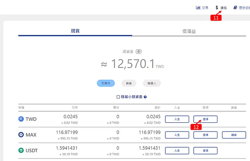Image resolution: width=250 pixels, height=161 pixels.
Task: Click the 可用 column header
Action: [75, 107]
